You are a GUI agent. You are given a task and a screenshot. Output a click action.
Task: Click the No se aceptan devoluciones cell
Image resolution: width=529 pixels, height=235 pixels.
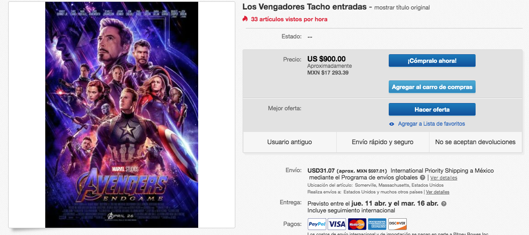pos(475,142)
